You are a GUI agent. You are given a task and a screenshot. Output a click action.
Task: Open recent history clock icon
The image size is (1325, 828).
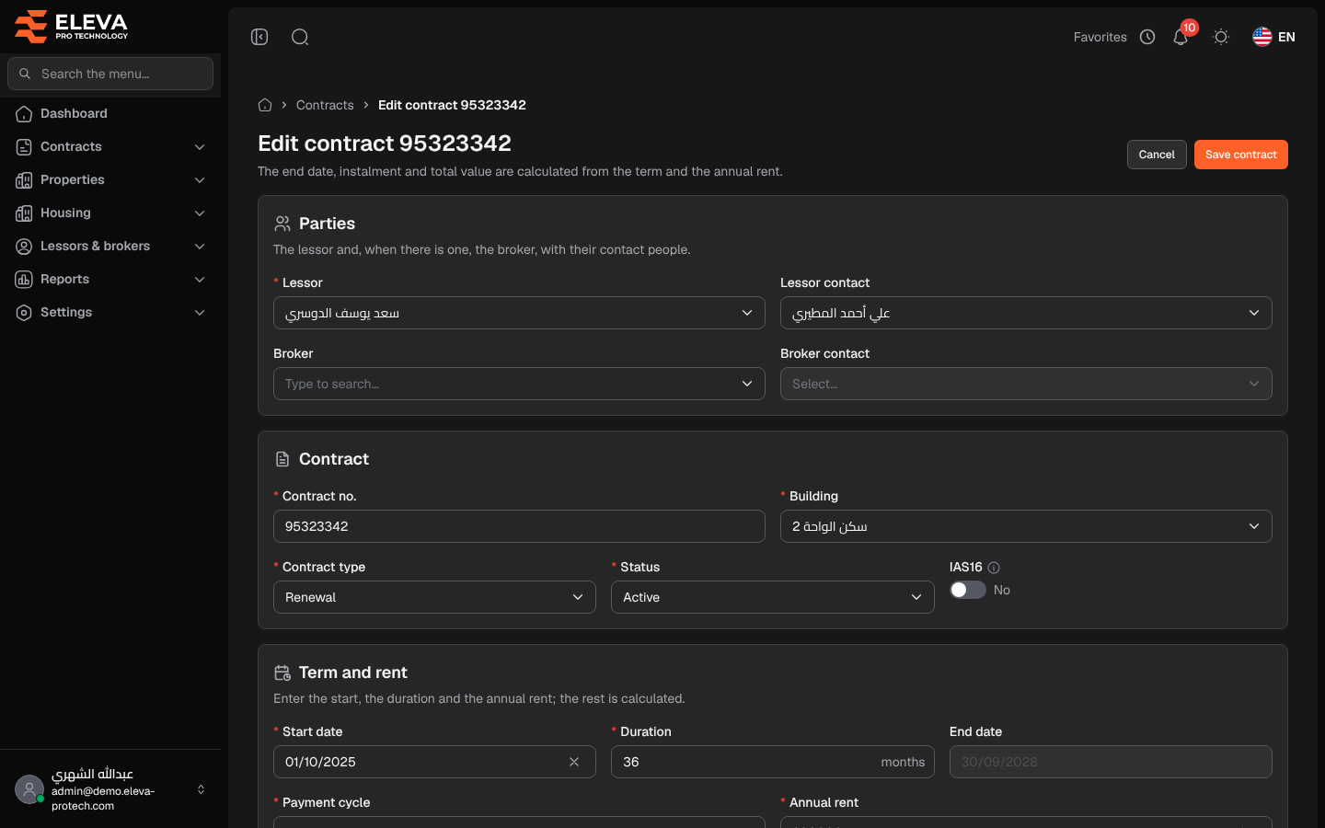(x=1147, y=37)
